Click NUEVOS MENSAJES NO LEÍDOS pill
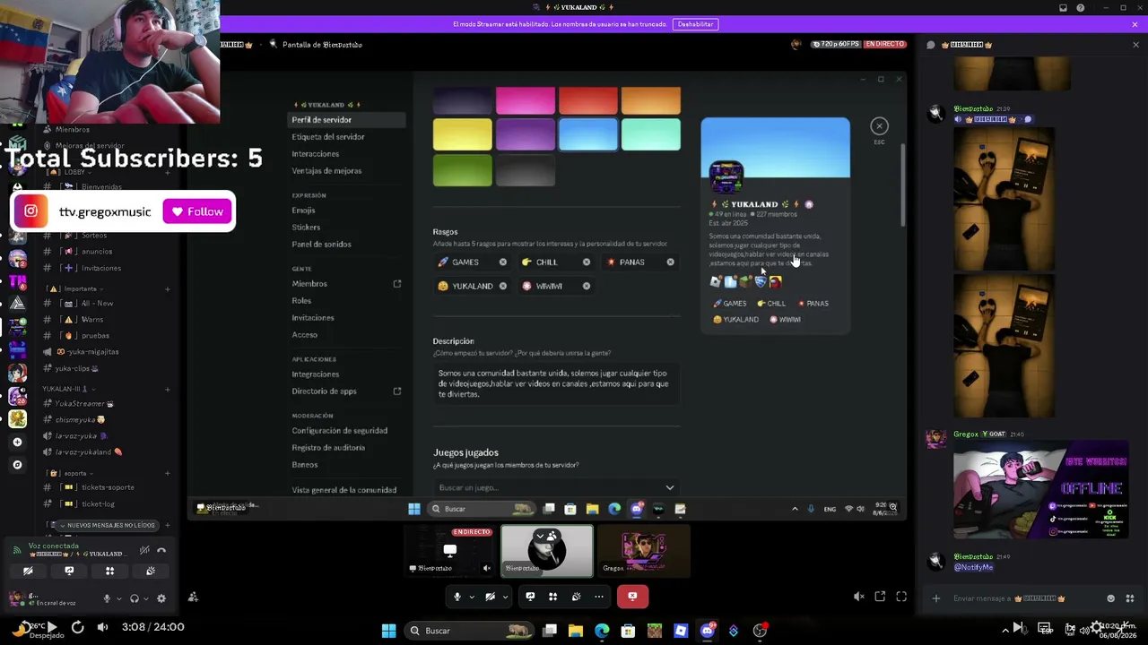This screenshot has height=645, width=1148. pyautogui.click(x=105, y=525)
